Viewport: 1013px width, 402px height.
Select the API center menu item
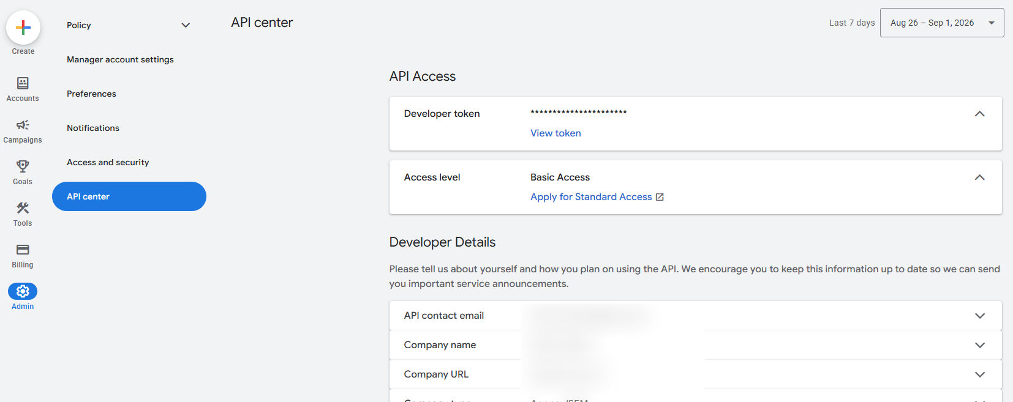(x=129, y=196)
